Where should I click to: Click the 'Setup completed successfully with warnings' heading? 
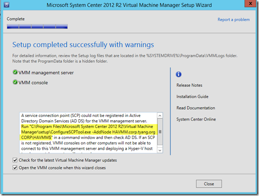pos(83,45)
